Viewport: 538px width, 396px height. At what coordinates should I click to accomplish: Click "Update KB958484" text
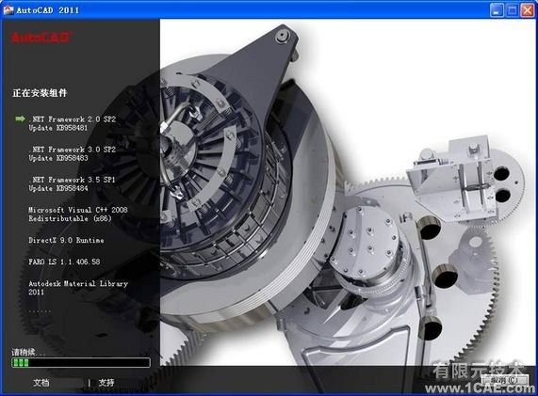58,188
